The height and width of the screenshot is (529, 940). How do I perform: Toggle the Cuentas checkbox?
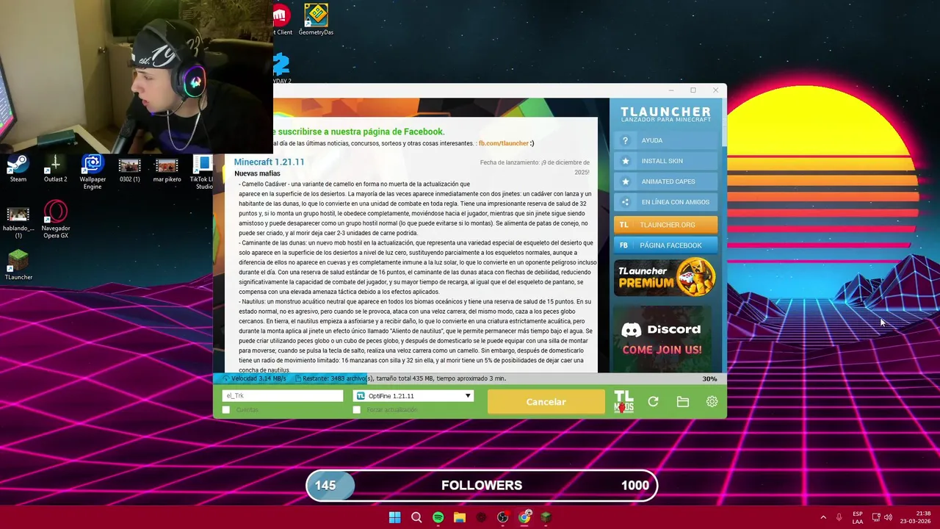[226, 410]
